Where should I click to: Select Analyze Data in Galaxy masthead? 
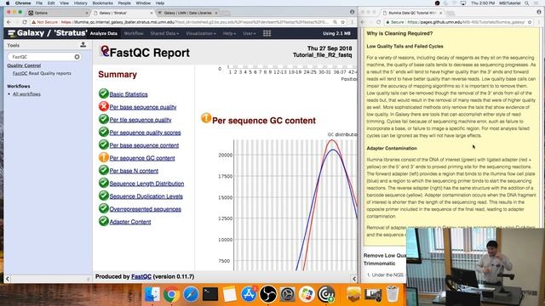point(103,34)
